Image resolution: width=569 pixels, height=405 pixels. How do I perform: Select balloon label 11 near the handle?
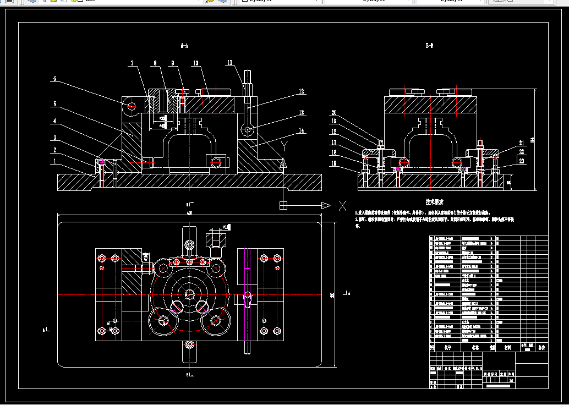[x=229, y=63]
